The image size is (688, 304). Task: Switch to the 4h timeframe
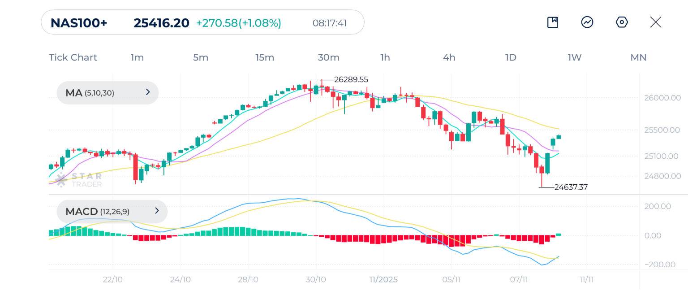(x=449, y=57)
